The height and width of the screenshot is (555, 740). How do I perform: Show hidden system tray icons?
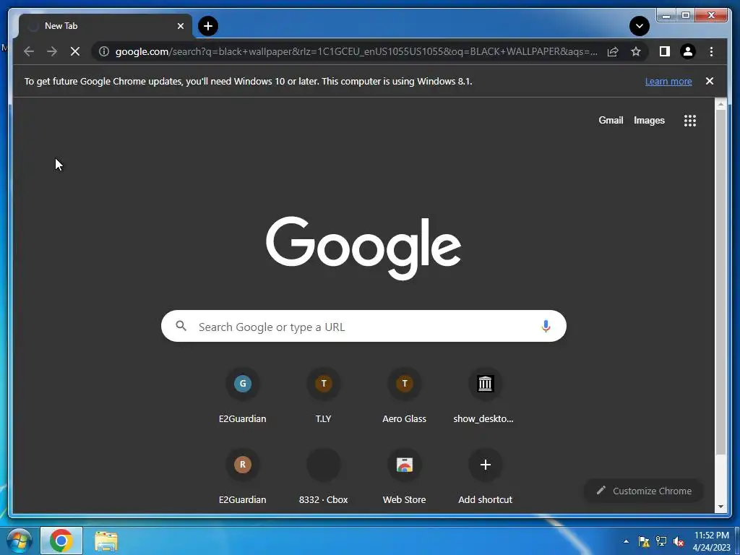626,541
